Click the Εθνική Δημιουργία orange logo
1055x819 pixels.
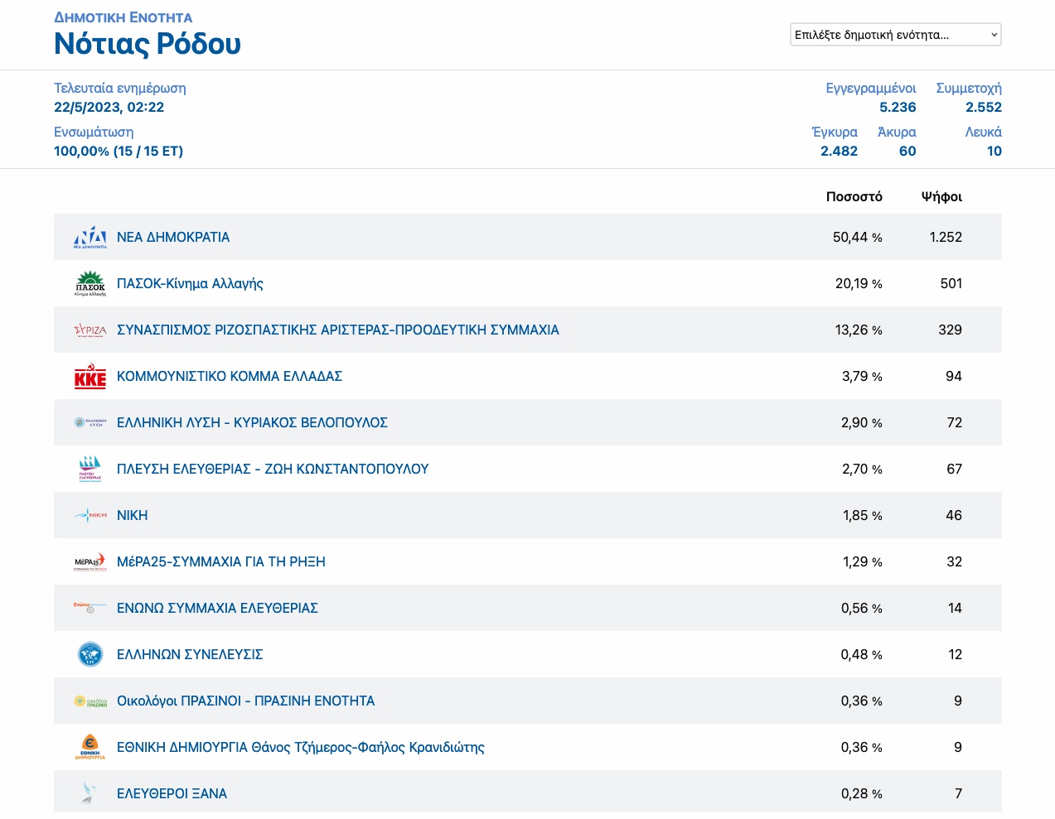pos(90,747)
